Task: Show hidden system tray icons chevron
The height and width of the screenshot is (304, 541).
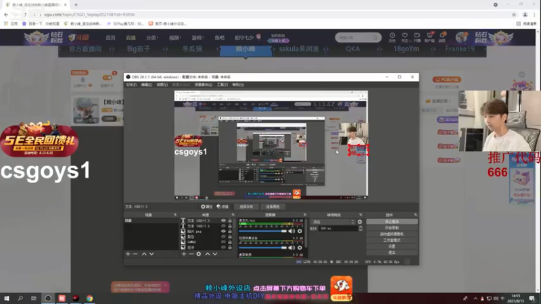Action: click(475, 299)
